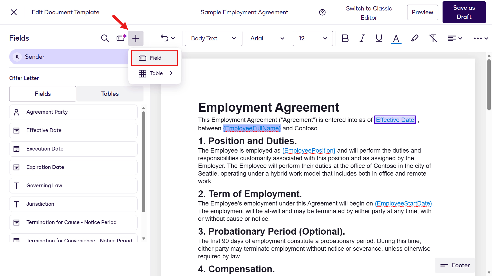Toggle underline formatting
Screen dimensions: 492x276
[379, 38]
